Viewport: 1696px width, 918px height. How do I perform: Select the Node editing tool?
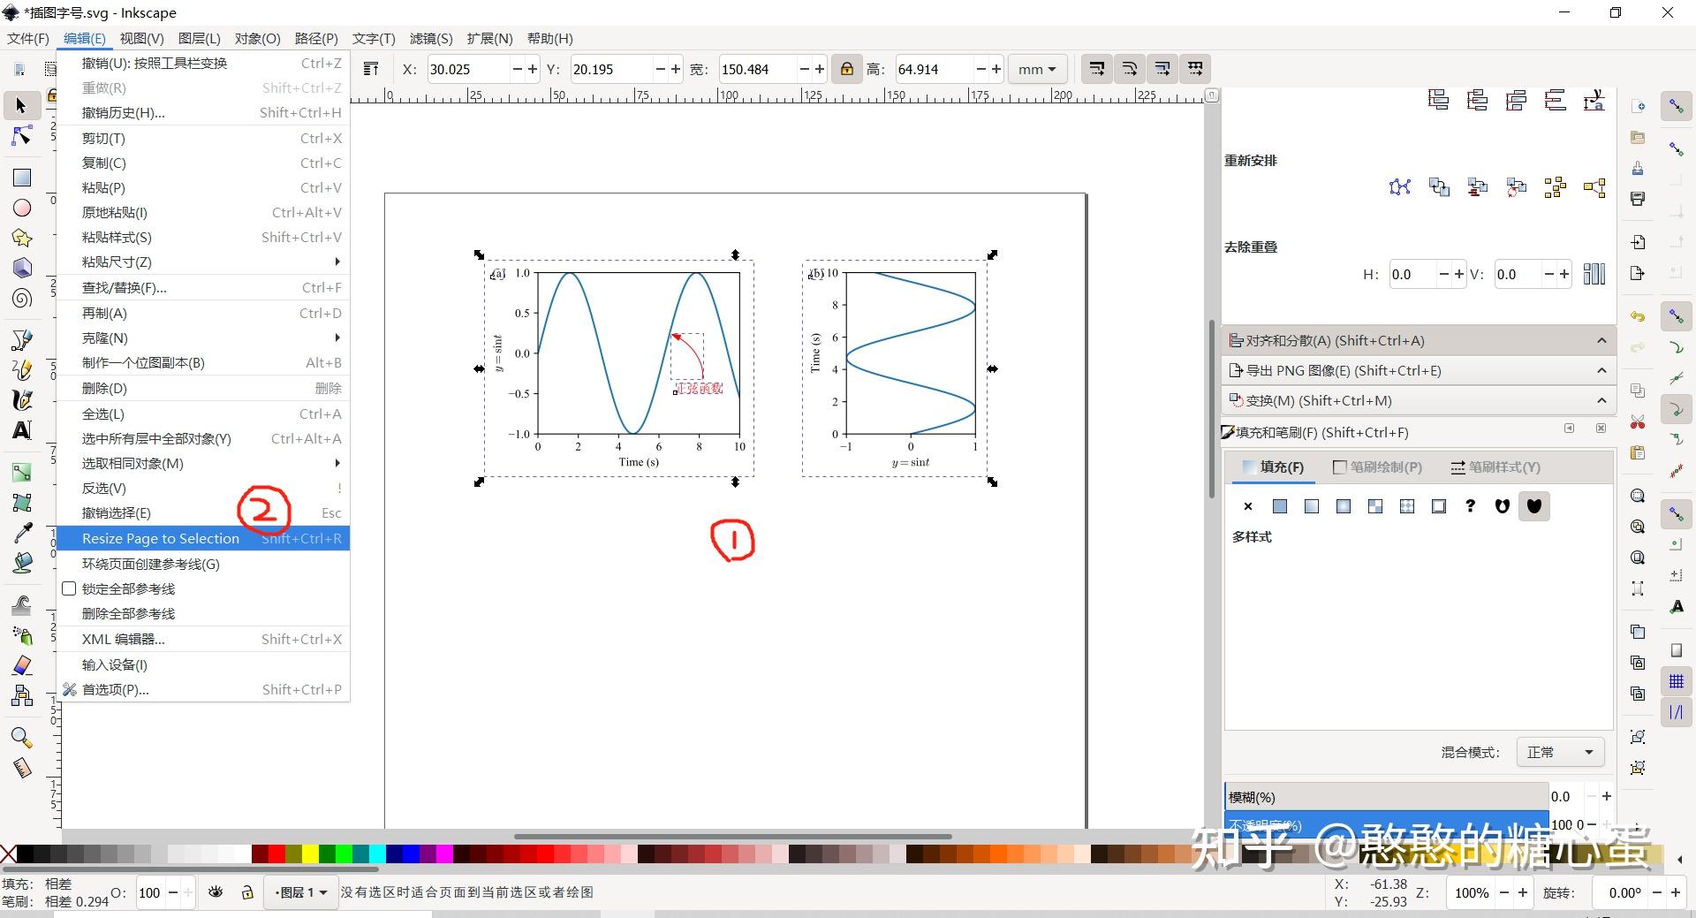coord(19,135)
